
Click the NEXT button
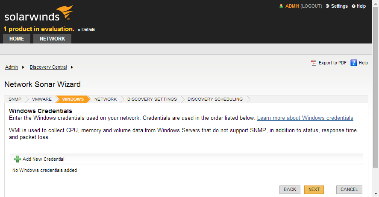(x=314, y=189)
